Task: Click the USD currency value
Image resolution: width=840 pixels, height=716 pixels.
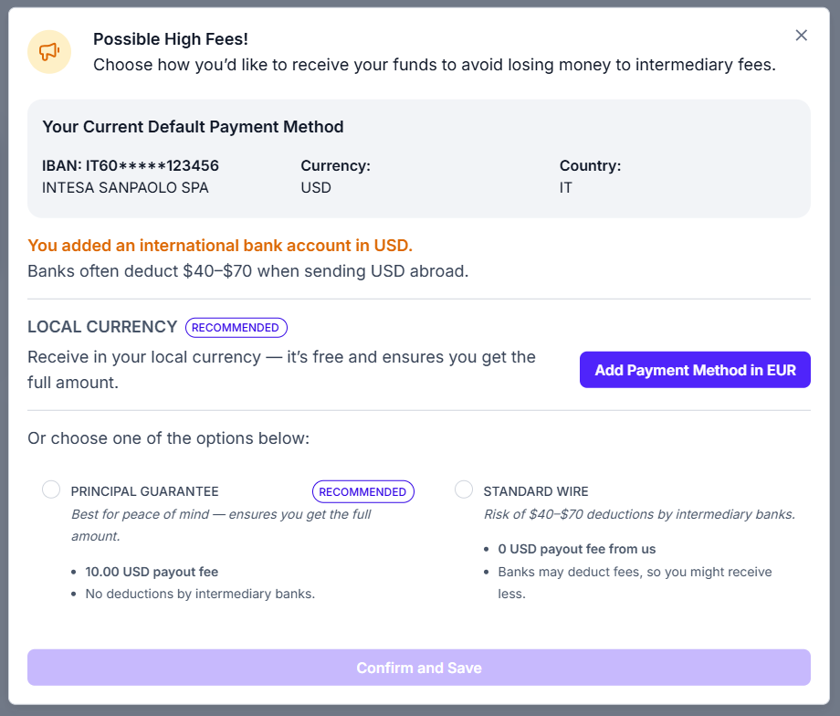Action: coord(316,187)
